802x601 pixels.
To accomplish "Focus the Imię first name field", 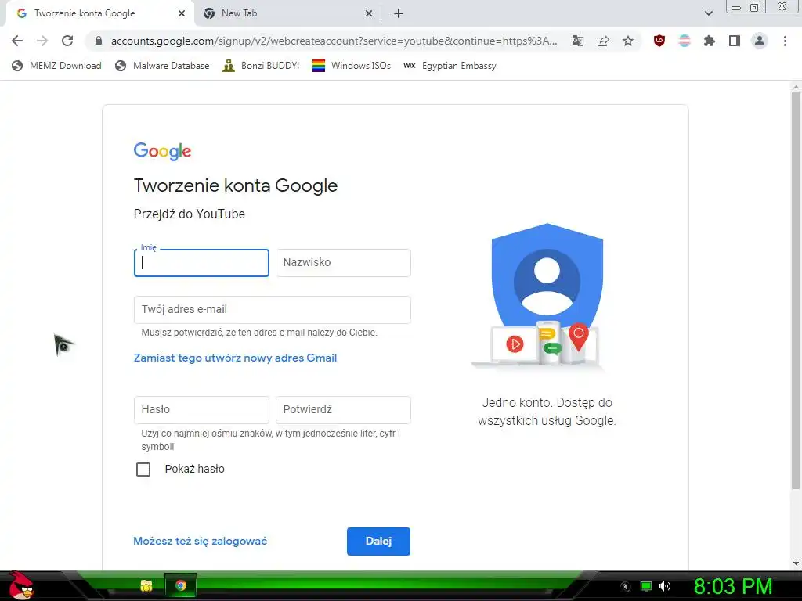I will [x=201, y=263].
